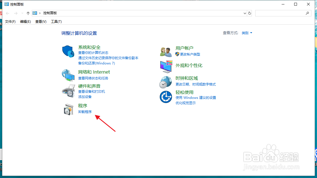
Task: Open 备份和还原(Windows 7)
Action: [97, 63]
